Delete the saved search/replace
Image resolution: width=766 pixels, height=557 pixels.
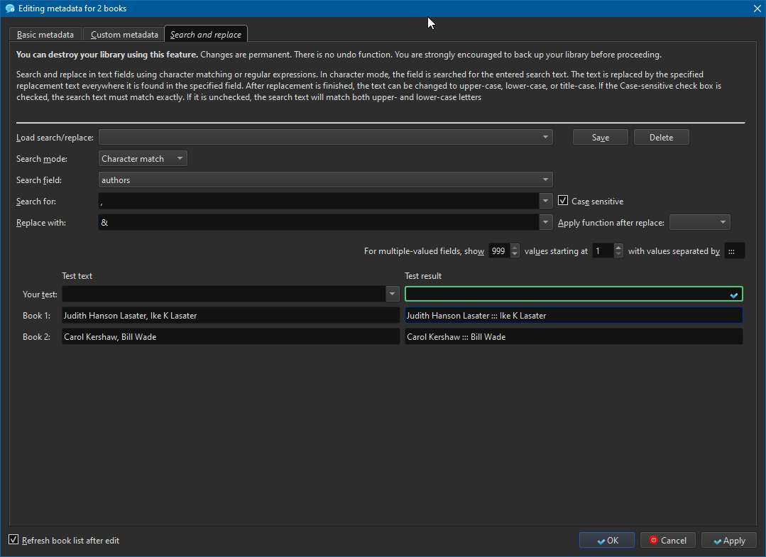point(661,137)
